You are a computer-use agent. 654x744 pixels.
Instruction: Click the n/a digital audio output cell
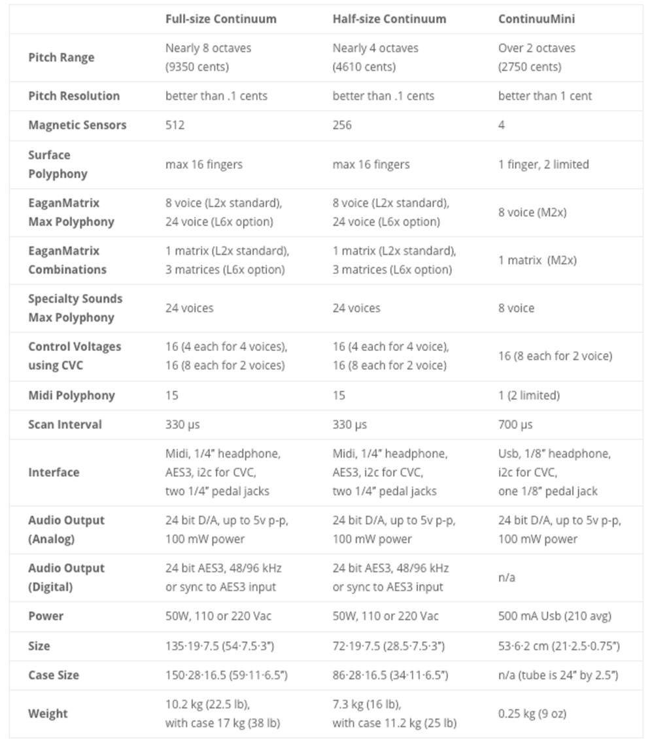[x=507, y=578]
